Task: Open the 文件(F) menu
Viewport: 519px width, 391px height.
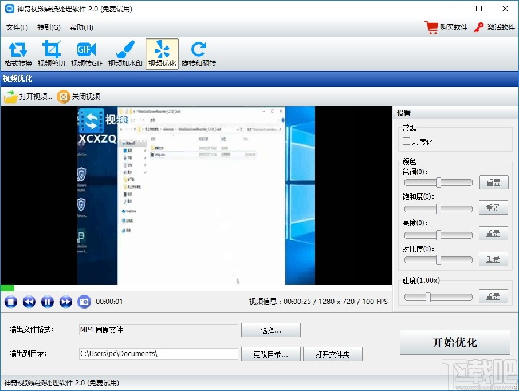Action: tap(17, 27)
